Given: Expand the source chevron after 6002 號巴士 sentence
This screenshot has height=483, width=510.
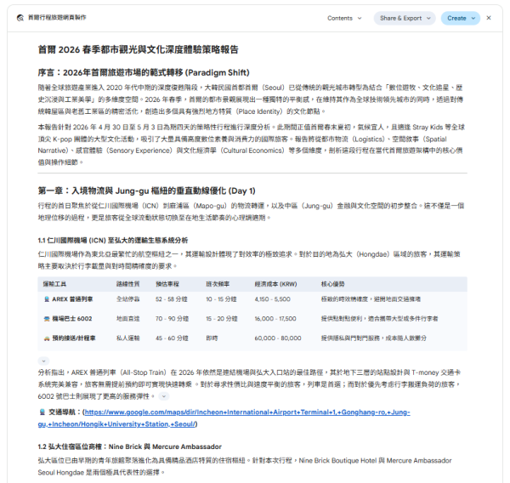Looking at the screenshot, I should coord(164,396).
